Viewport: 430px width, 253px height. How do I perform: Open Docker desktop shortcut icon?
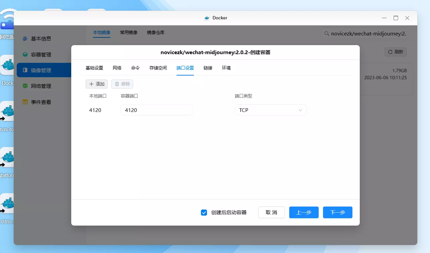[x=7, y=65]
